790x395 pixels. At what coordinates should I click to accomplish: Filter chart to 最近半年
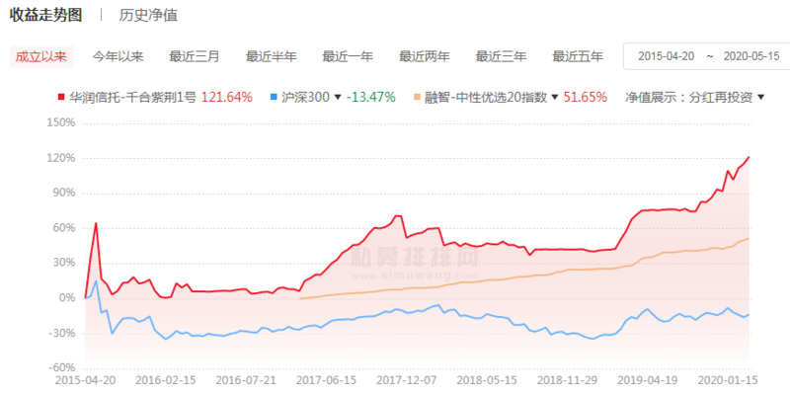[x=272, y=56]
